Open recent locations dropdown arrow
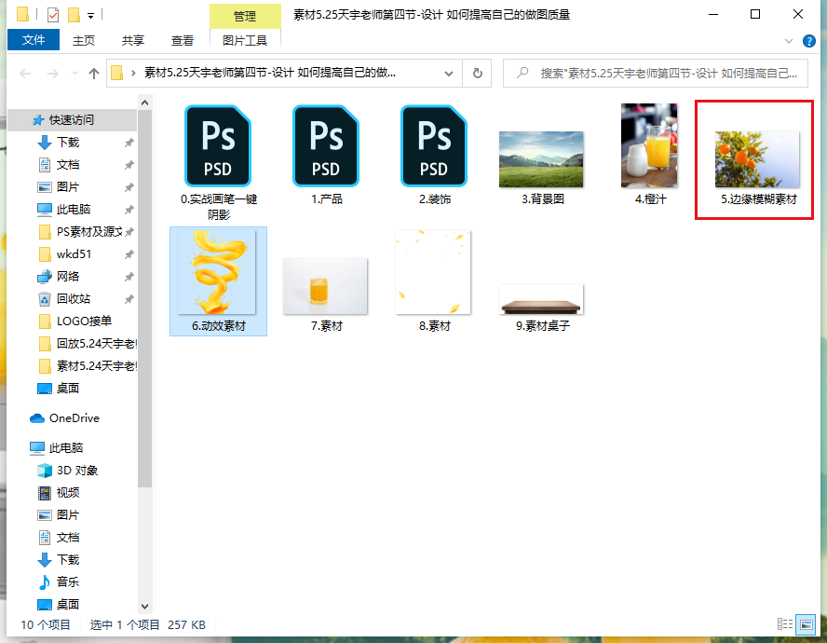The image size is (827, 643). click(x=75, y=74)
